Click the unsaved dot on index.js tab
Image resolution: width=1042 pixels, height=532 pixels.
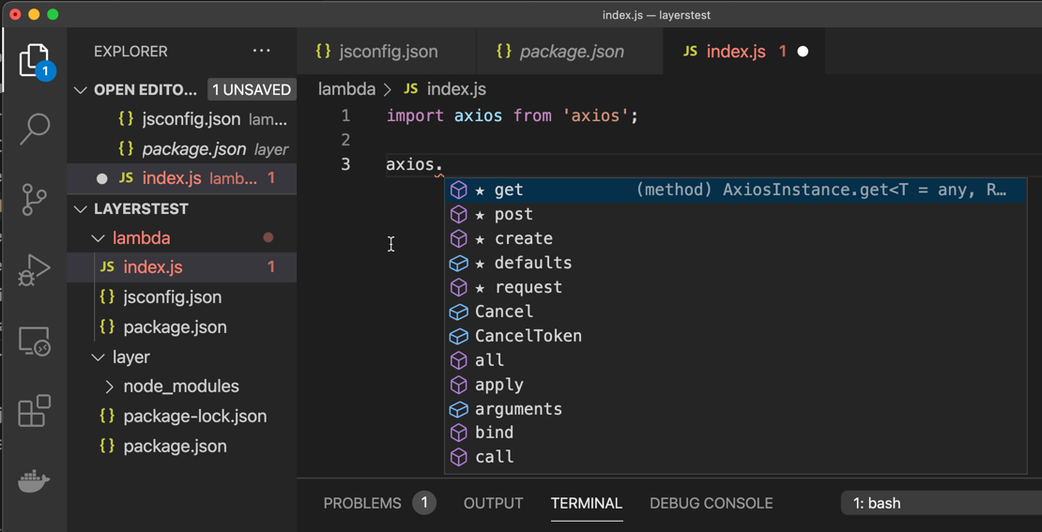click(803, 52)
